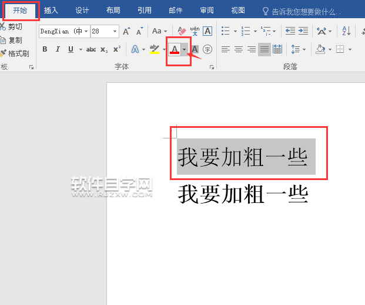Switch to the 插入 tab

tap(51, 11)
